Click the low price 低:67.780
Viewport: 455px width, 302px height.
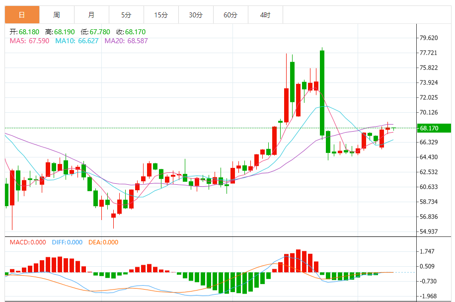(x=95, y=32)
